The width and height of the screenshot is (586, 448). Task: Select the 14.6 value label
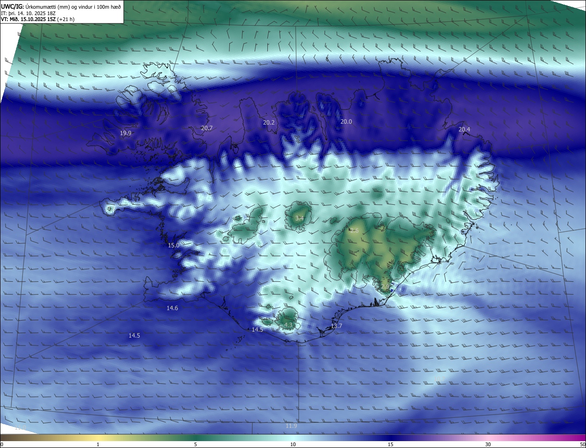click(x=172, y=308)
